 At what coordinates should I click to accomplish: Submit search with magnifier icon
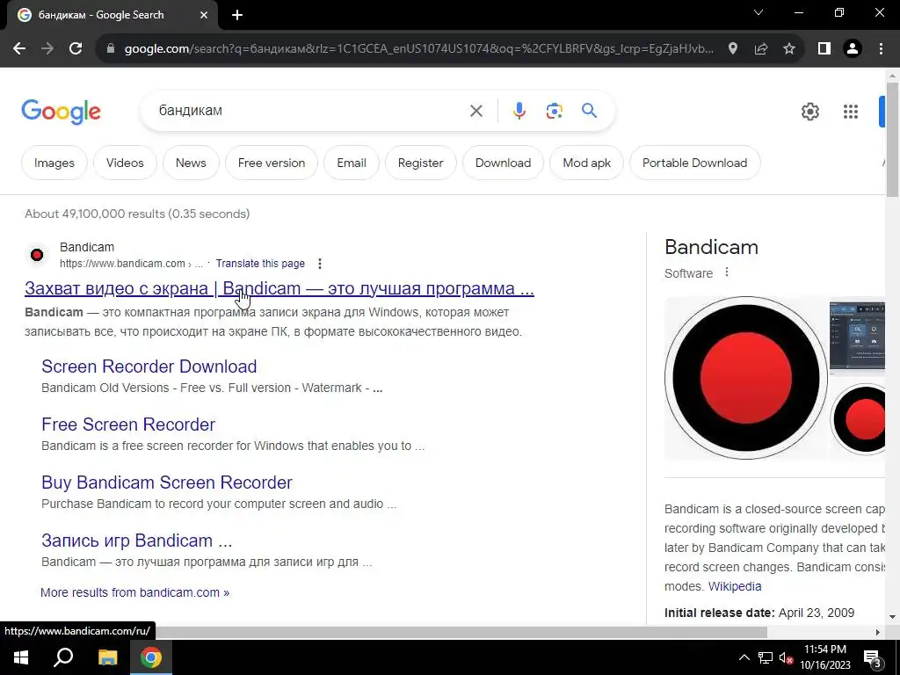(589, 111)
